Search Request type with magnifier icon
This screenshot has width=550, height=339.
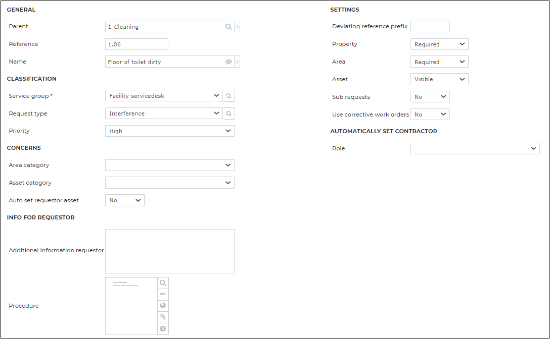pos(229,114)
